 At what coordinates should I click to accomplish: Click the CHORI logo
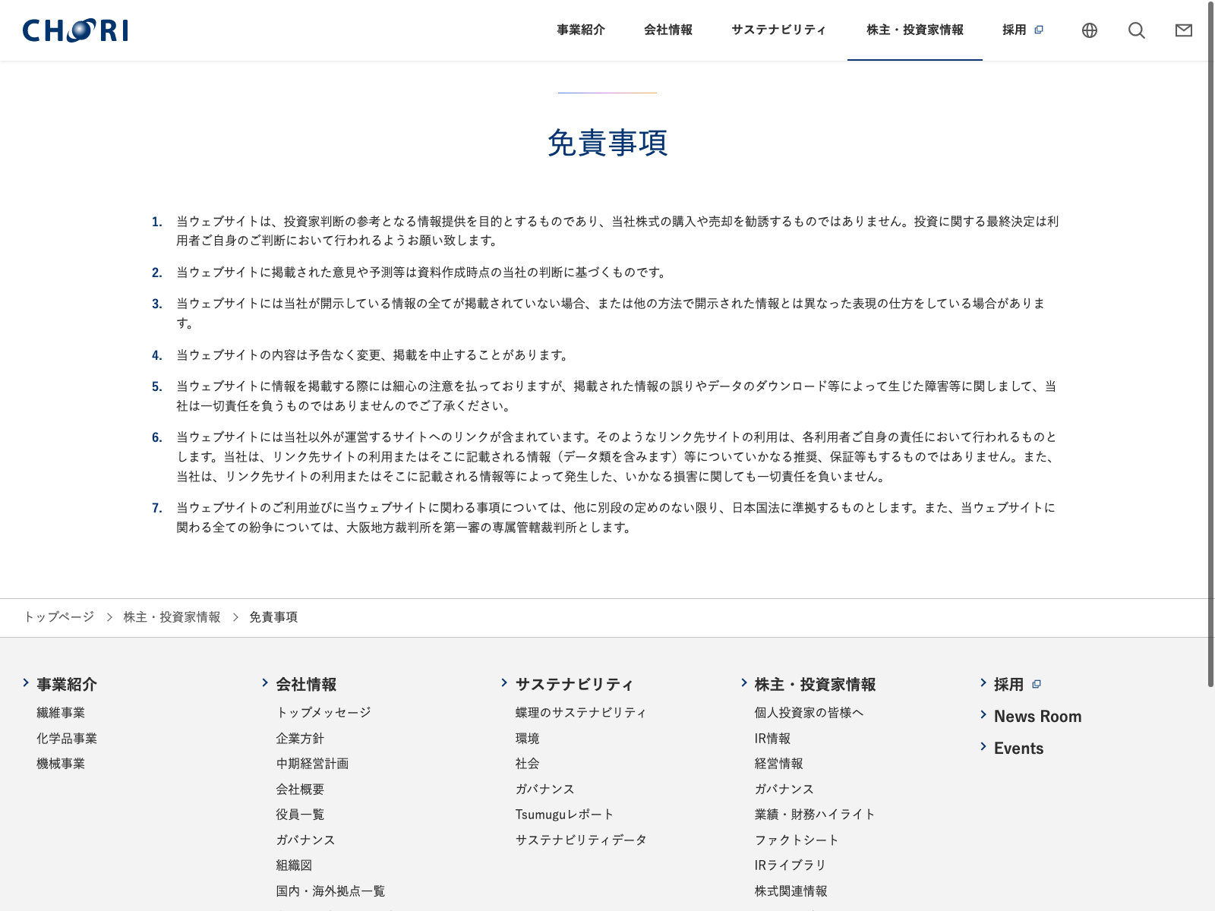click(75, 30)
